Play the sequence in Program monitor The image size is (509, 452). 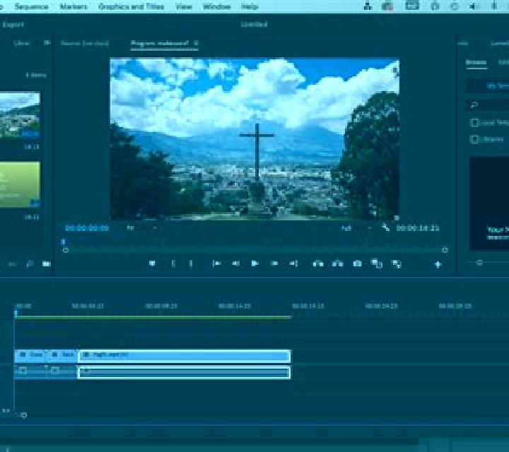click(x=255, y=263)
